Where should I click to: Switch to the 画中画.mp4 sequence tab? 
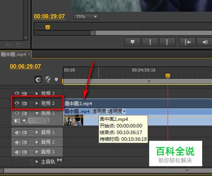(13, 54)
